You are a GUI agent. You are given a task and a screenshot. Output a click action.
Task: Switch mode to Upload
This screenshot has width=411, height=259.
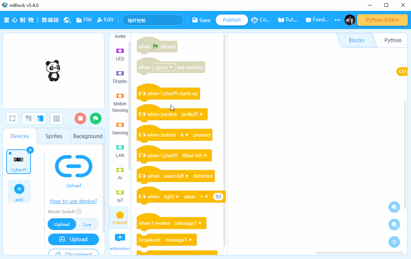[62, 224]
